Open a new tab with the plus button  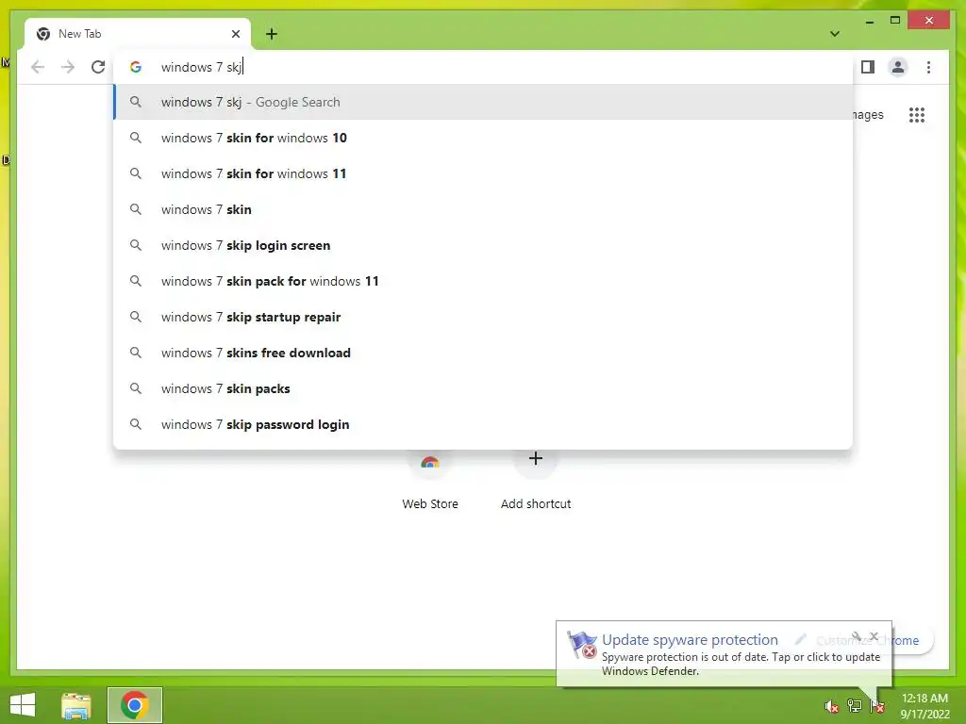pyautogui.click(x=271, y=34)
